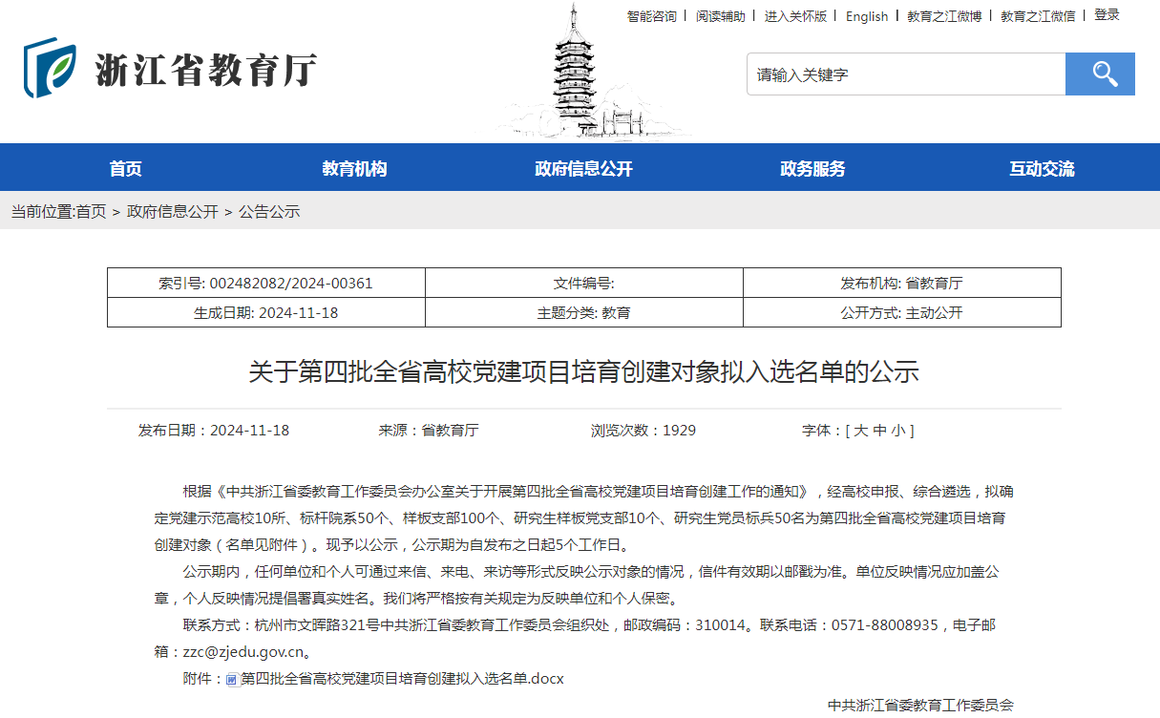1160x718 pixels.
Task: Click the pagoda illustration in header
Action: (x=574, y=74)
